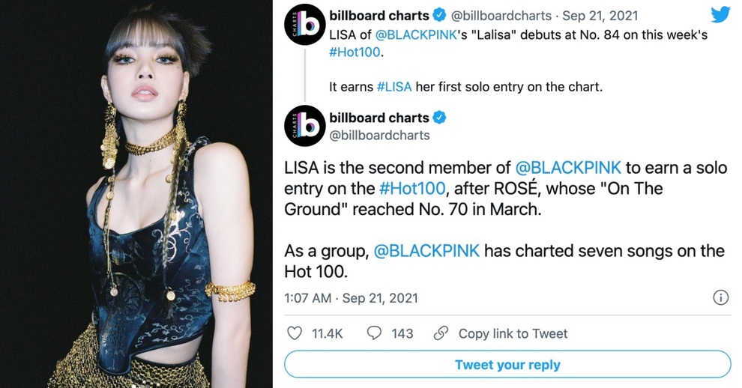Click the Sep 21, 2021 date in top tweet

coord(600,16)
